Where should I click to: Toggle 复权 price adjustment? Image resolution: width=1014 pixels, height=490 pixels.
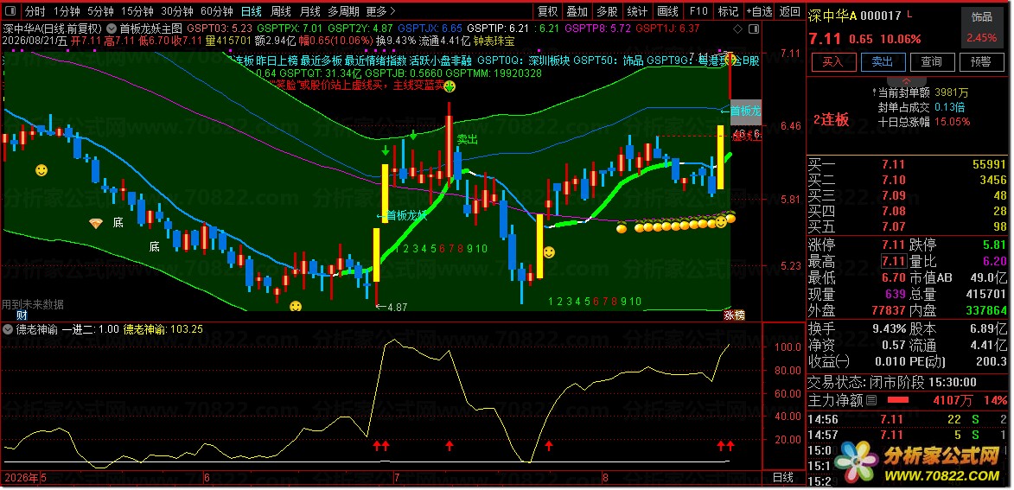coord(548,11)
